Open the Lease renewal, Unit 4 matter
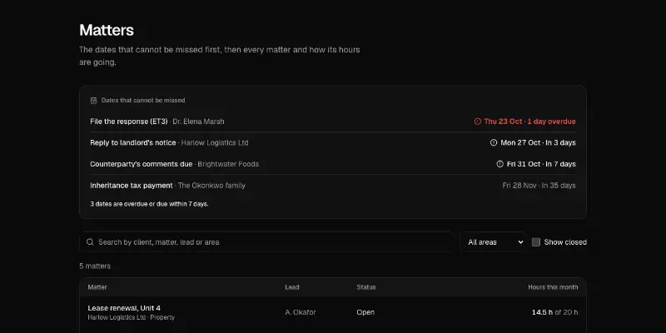The image size is (666, 333). coord(333,313)
